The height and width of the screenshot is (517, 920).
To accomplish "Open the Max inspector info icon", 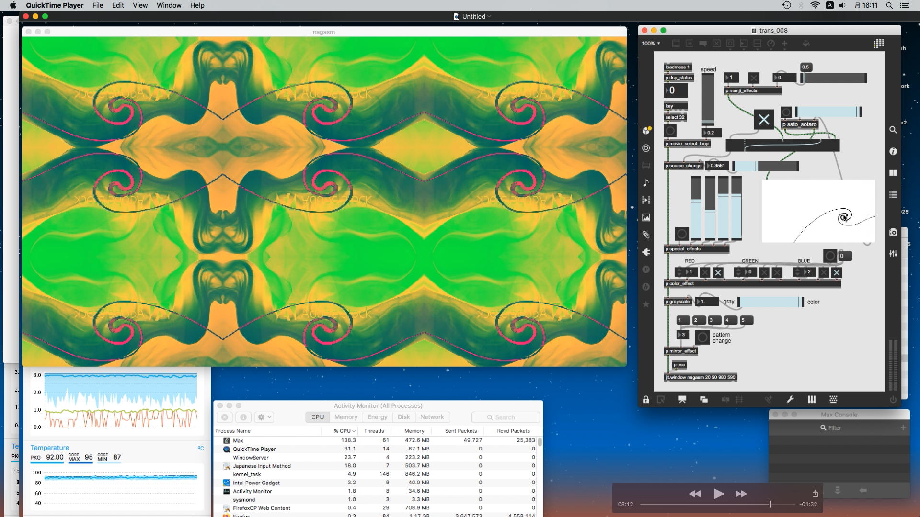I will click(x=893, y=151).
